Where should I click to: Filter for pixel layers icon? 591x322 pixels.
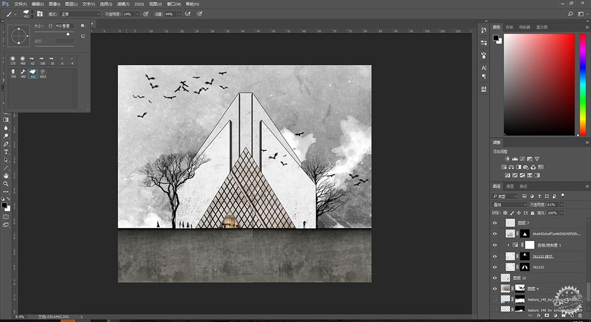[524, 196]
